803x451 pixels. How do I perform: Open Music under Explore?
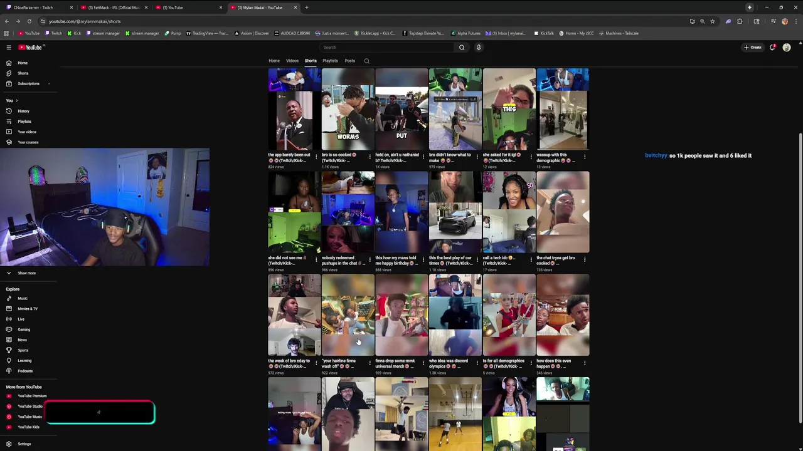23,298
